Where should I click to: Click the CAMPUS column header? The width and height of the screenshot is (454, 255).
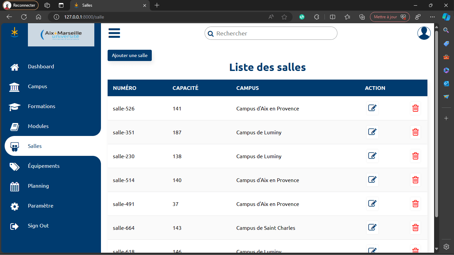[x=247, y=88]
